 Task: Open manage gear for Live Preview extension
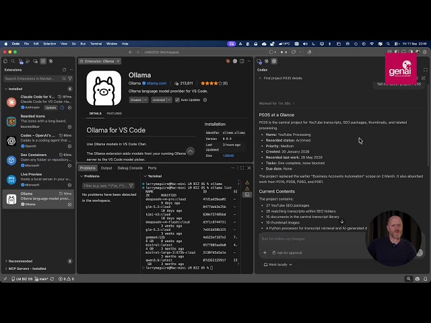pyautogui.click(x=69, y=185)
